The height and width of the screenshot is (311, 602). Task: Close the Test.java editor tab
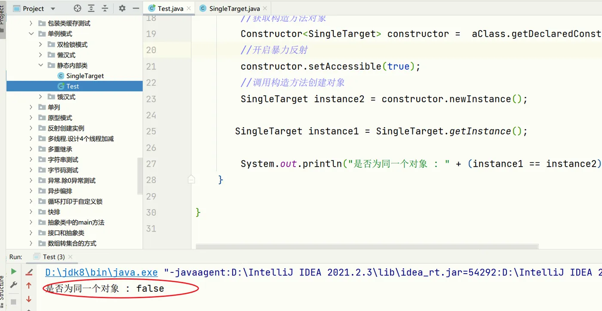coord(188,9)
